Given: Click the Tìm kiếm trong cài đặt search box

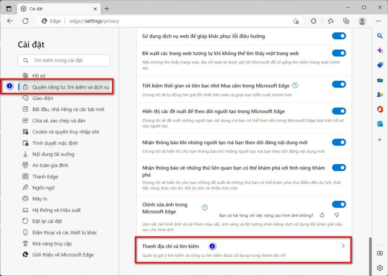Looking at the screenshot, I should 64,60.
